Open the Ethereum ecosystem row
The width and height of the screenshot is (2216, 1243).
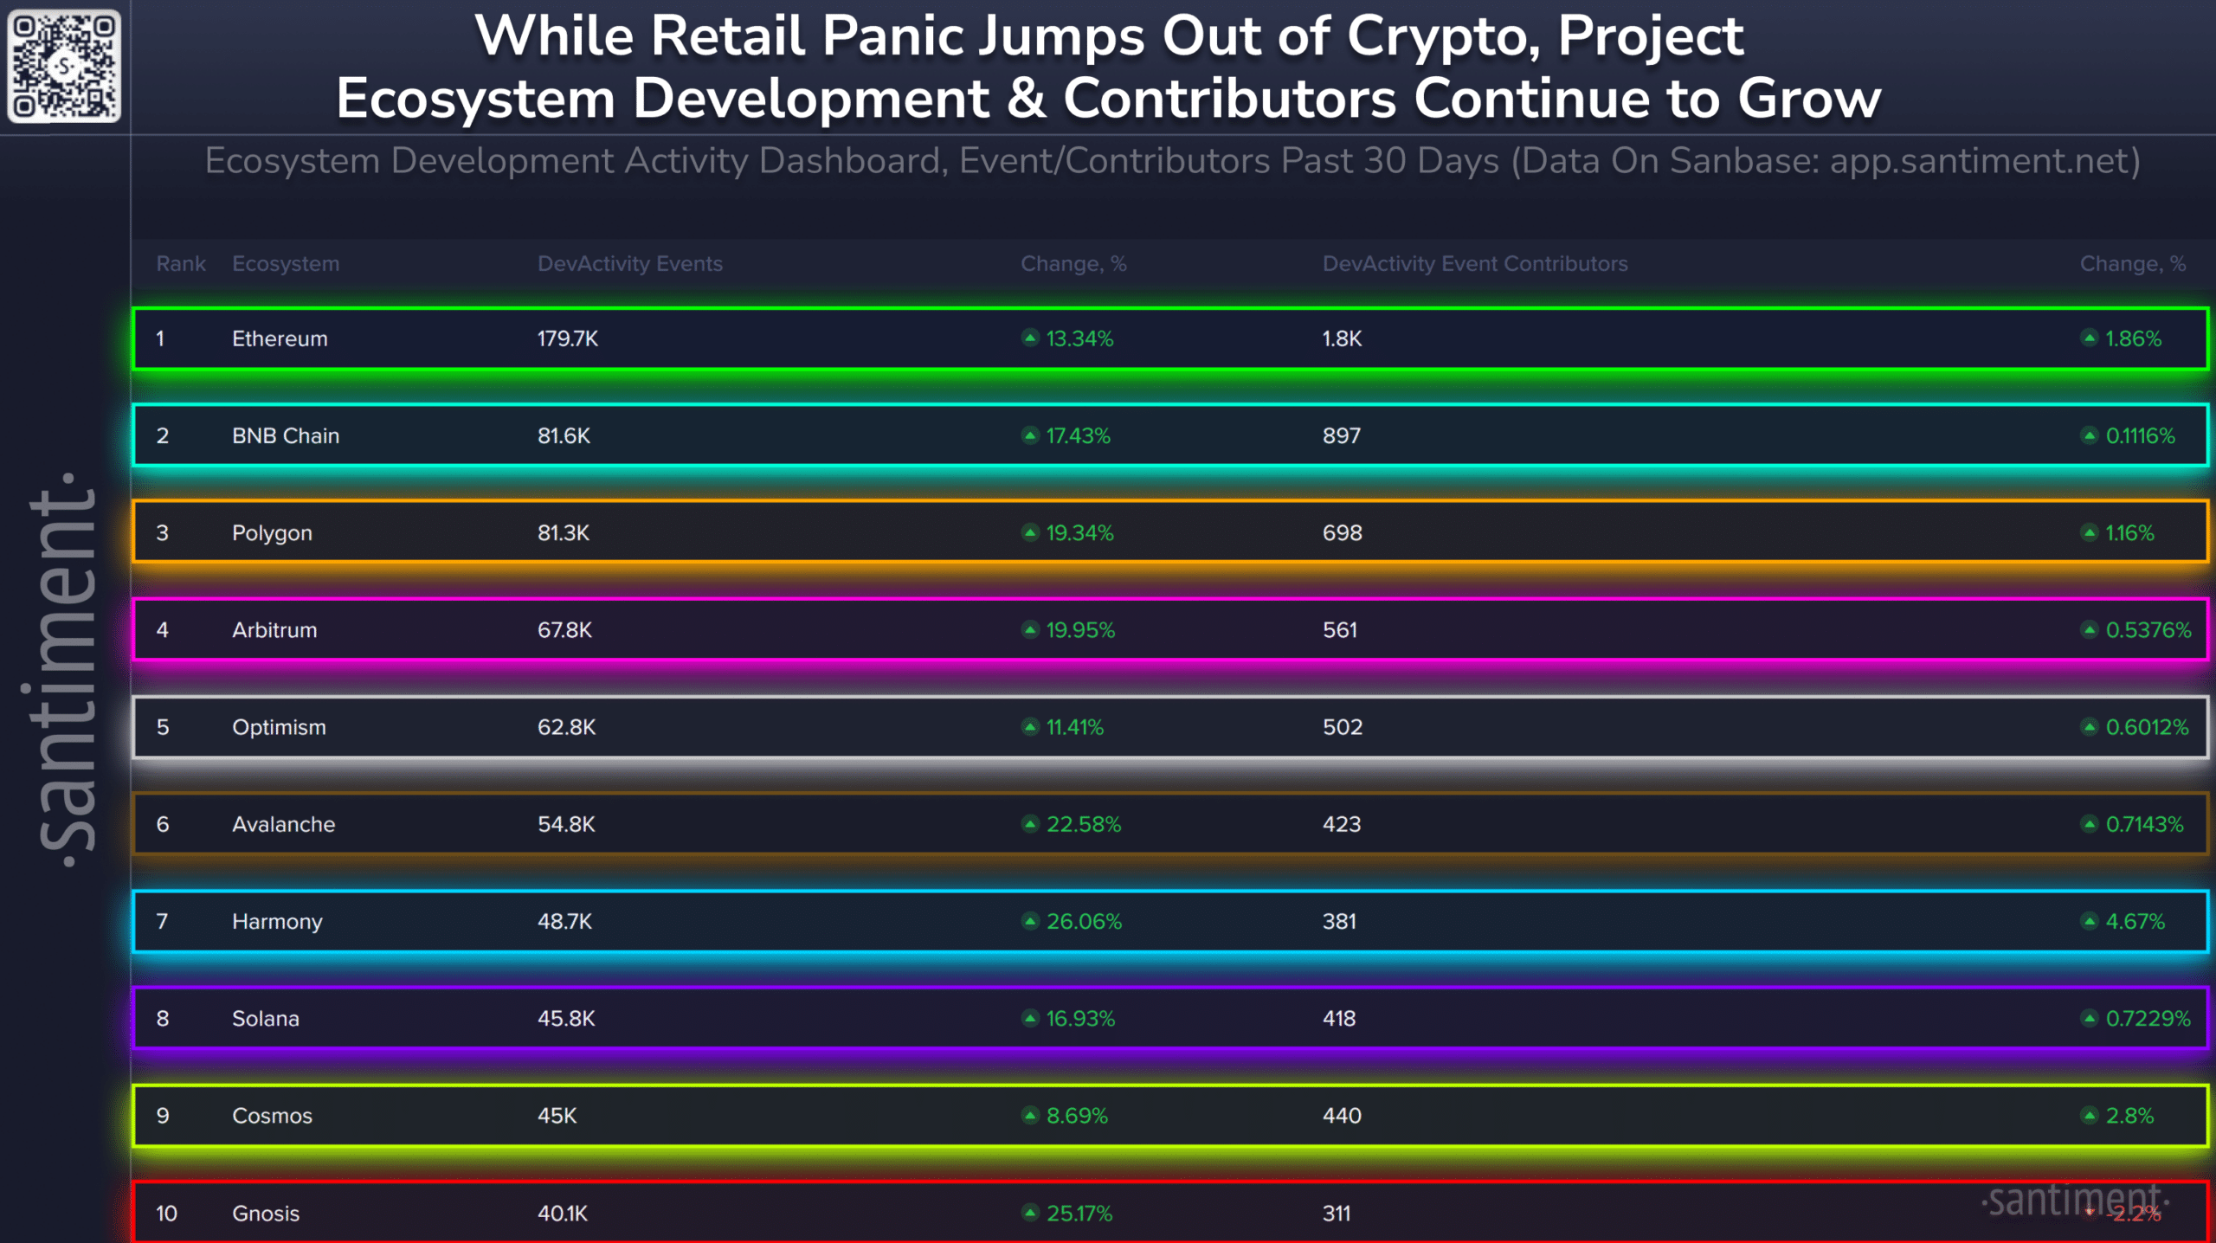coord(1170,338)
